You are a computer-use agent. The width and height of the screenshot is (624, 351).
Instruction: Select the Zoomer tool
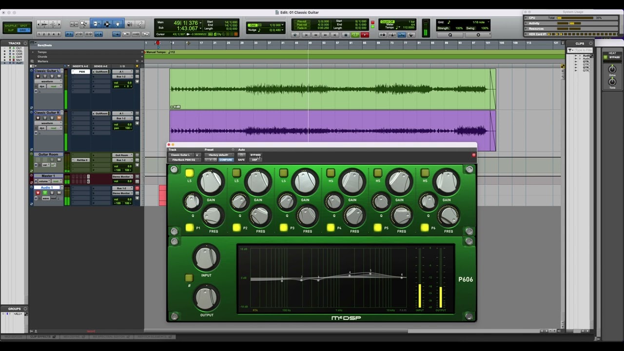click(83, 24)
